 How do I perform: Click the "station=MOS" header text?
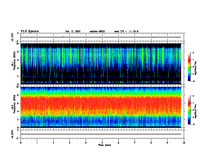(97, 31)
